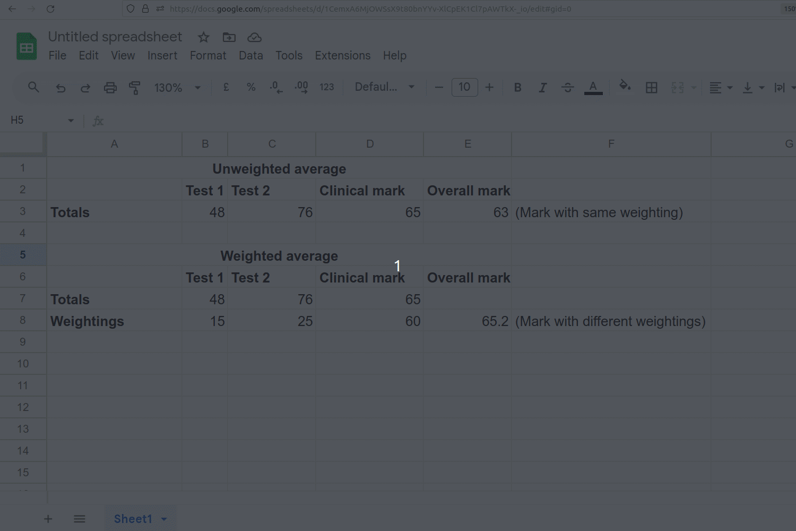Open the Format menu
Viewport: 796px width, 531px height.
pyautogui.click(x=207, y=56)
